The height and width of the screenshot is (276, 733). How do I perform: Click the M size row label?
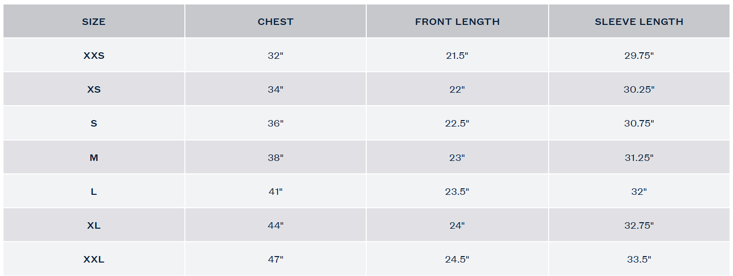click(94, 157)
